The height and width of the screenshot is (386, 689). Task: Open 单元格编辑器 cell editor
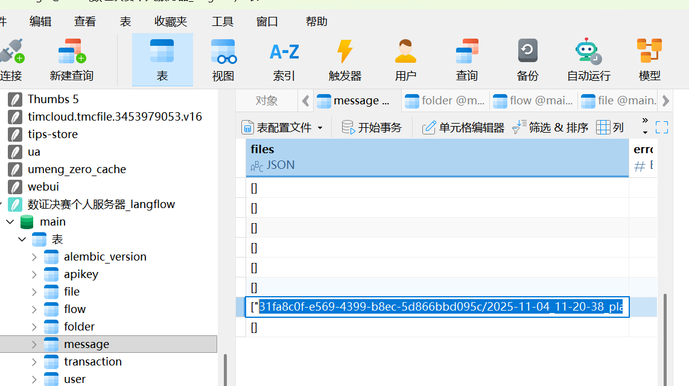pos(463,127)
